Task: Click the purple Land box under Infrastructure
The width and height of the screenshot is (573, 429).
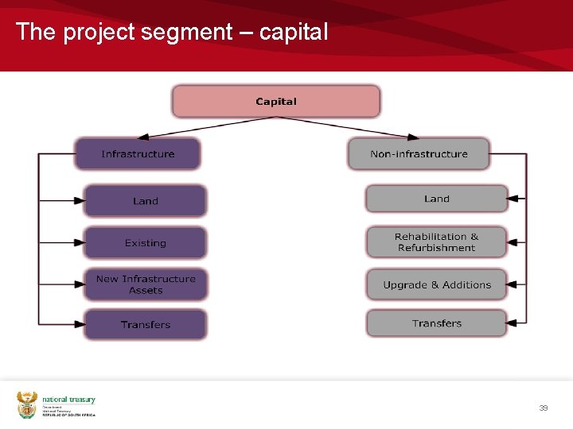Action: (x=146, y=201)
